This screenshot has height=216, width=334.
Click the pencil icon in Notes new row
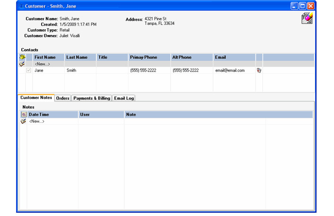tap(23, 121)
